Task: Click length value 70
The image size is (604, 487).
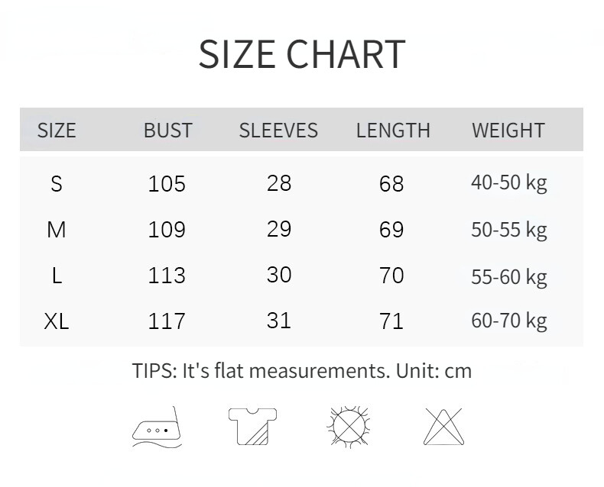Action: point(391,276)
